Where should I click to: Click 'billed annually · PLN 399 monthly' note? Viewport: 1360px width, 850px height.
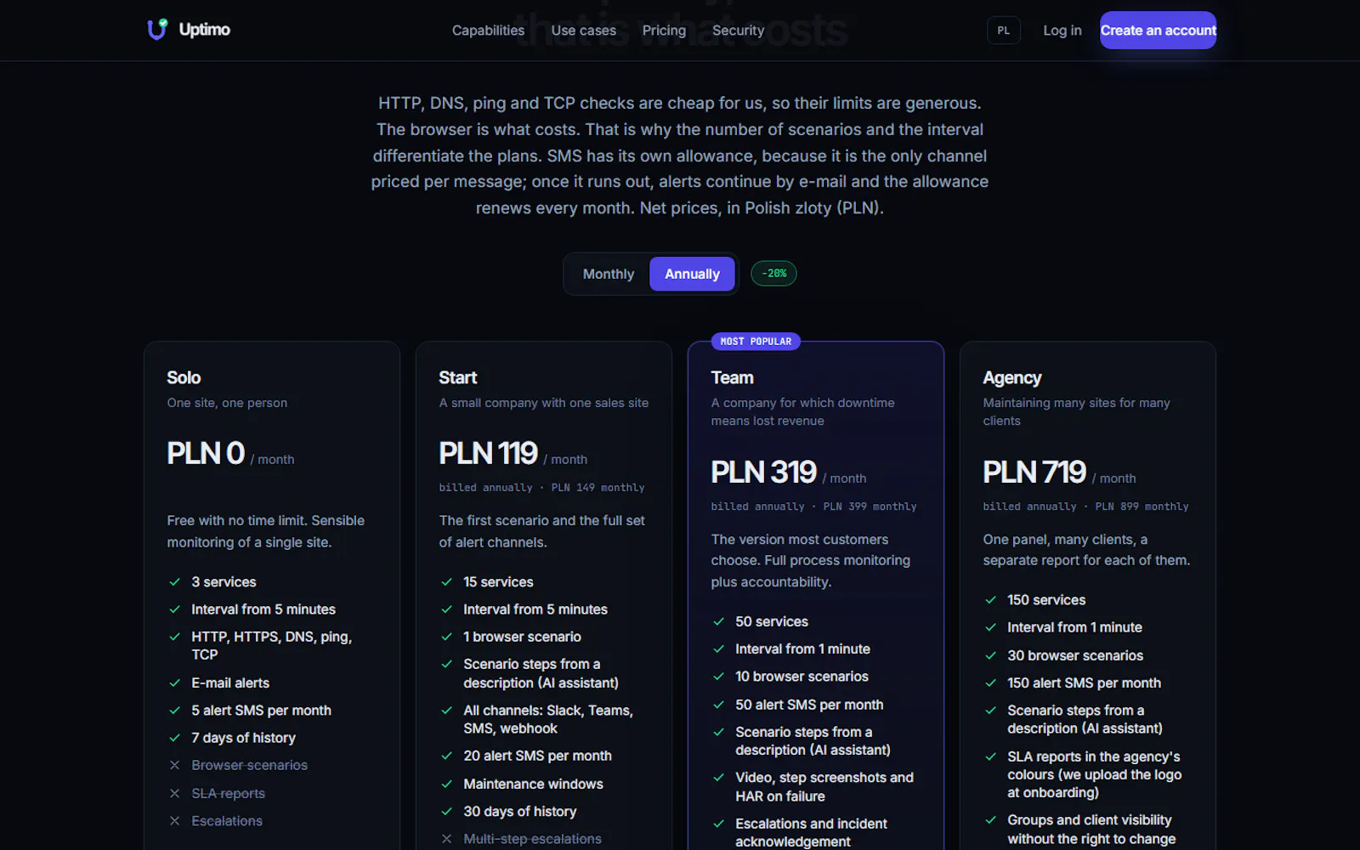coord(813,507)
